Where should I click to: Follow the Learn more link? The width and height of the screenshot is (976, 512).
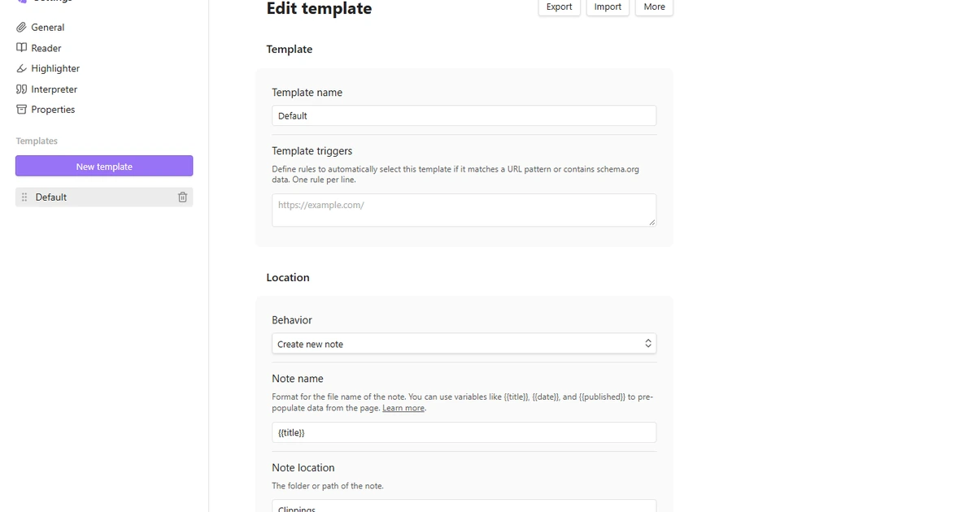(x=403, y=408)
